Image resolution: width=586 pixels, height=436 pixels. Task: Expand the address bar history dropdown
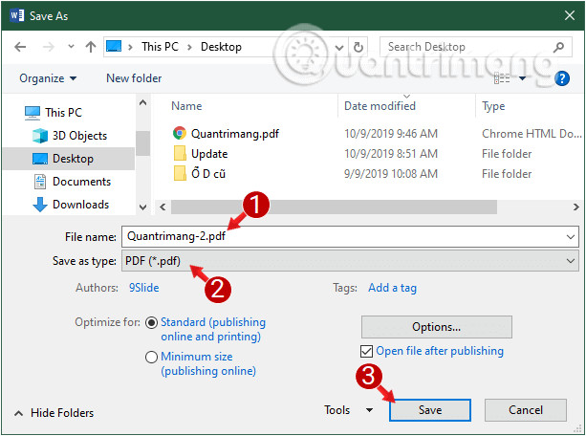tap(339, 47)
